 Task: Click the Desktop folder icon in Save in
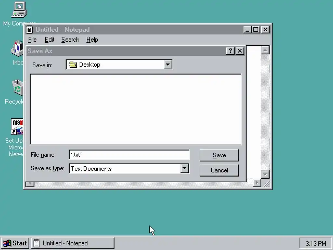click(73, 64)
